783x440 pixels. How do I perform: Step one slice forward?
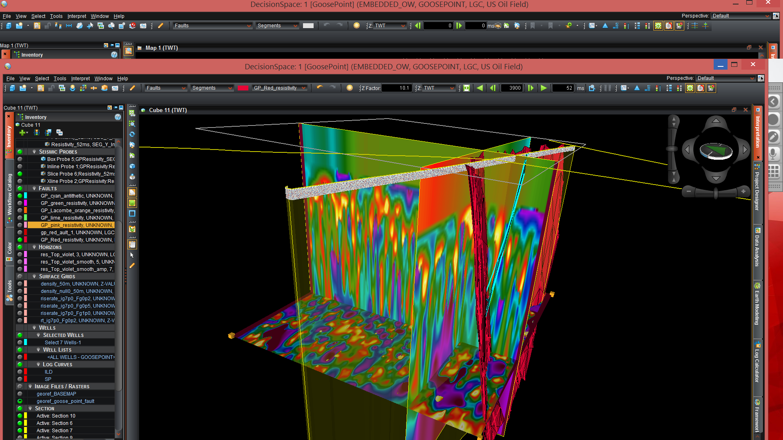point(531,88)
